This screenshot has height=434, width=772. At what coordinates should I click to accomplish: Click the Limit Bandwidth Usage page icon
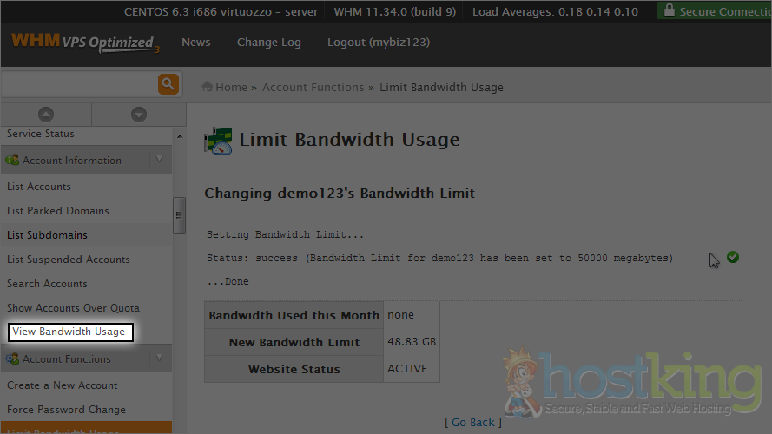click(x=218, y=141)
